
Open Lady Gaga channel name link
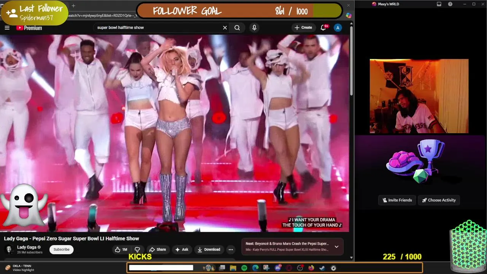click(27, 247)
